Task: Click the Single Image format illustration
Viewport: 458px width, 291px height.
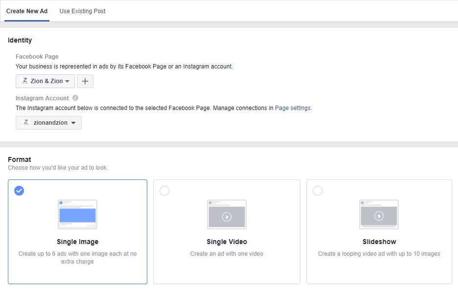Action: point(77,214)
